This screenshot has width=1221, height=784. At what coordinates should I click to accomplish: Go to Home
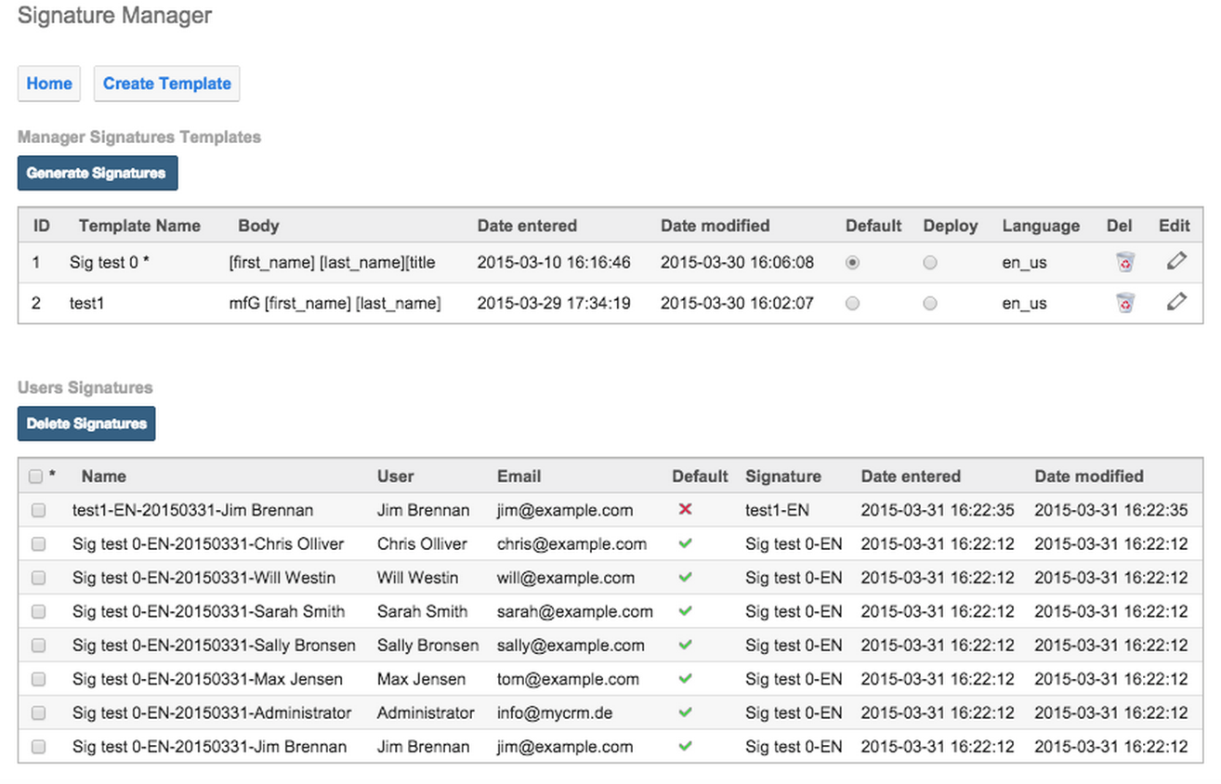click(49, 84)
